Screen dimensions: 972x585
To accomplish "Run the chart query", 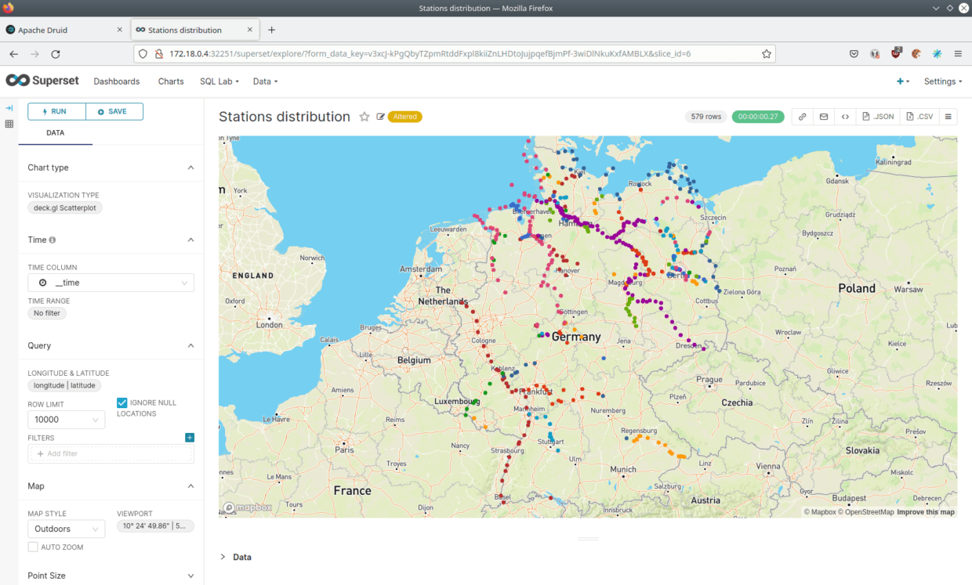I will [56, 111].
